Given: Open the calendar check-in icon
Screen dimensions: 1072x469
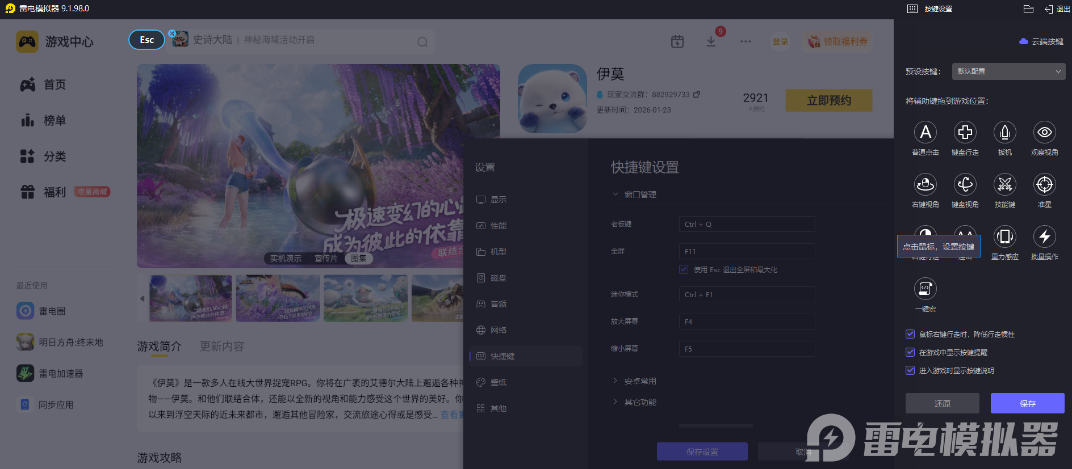Looking at the screenshot, I should coord(677,41).
